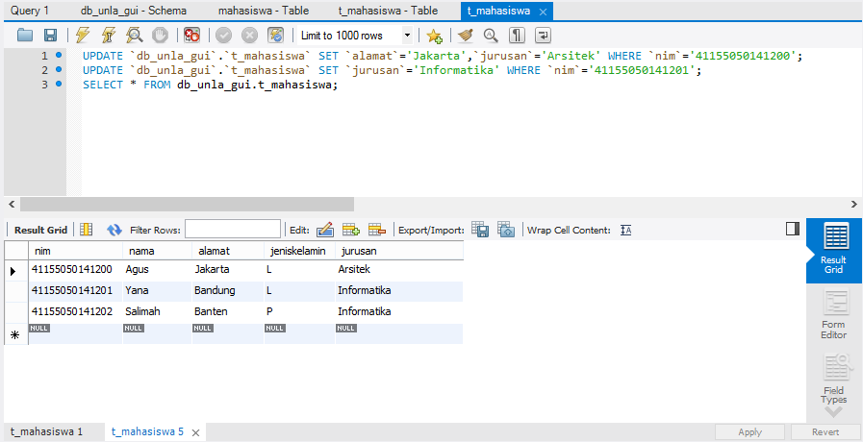Image resolution: width=863 pixels, height=442 pixels.
Task: Select cell with nim 41155050141200
Action: coord(75,270)
